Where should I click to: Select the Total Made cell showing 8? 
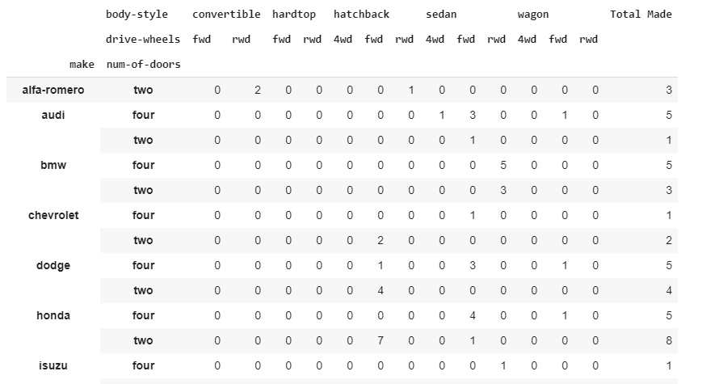click(x=668, y=340)
